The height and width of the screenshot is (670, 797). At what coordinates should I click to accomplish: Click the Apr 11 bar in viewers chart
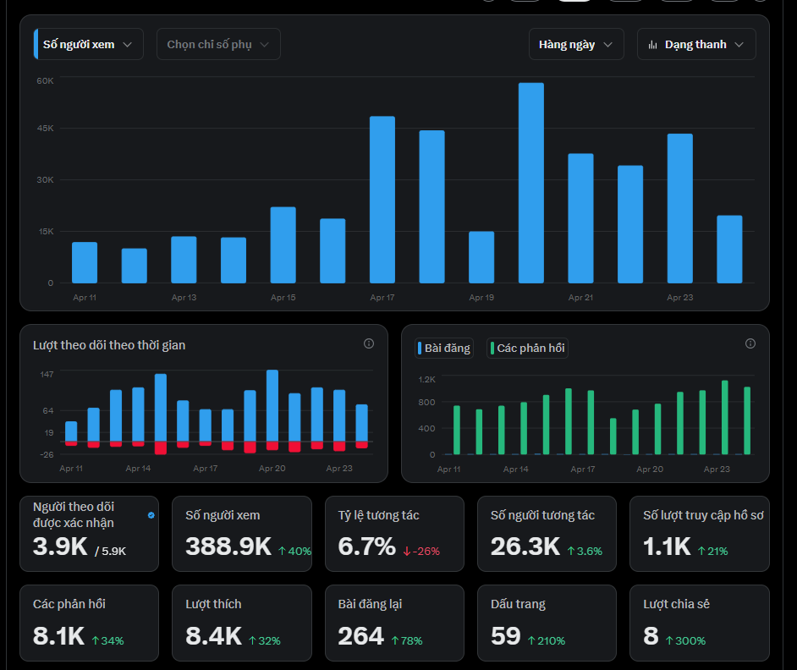[85, 262]
